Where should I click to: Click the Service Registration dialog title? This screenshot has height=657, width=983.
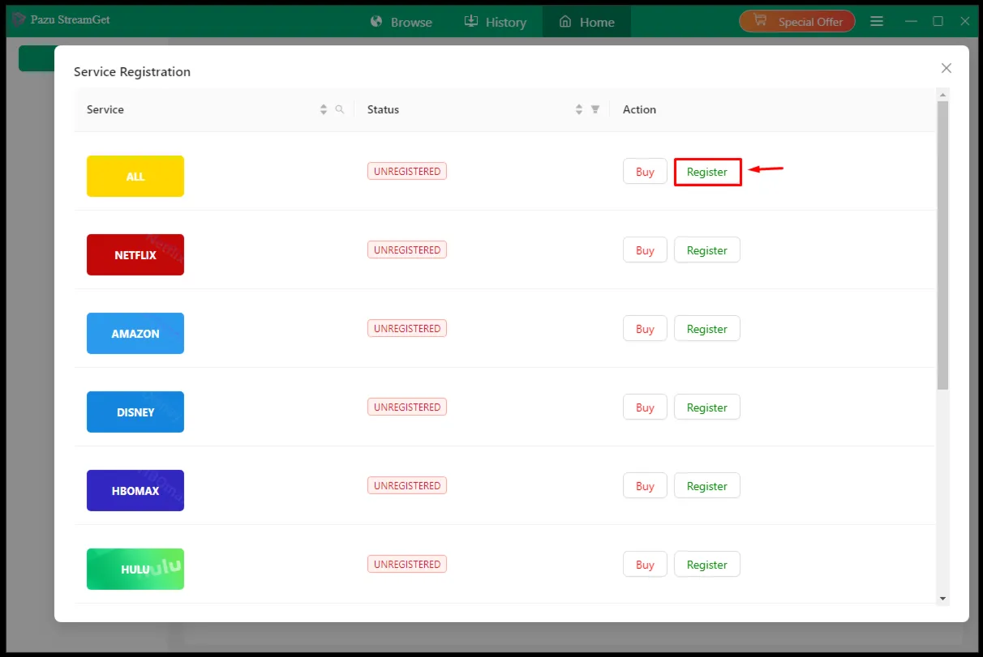tap(132, 71)
